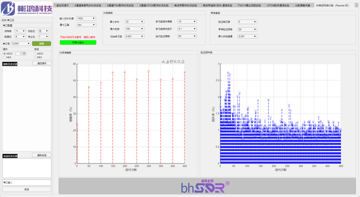The image size is (360, 197).
Task: Click the validation loss stem plot area
Action: pyautogui.click(x=280, y=114)
